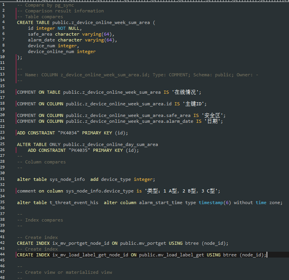Screen dimensions: 289x280
Task: Click 'alarm_start_time' on line 35
Action: (x=161, y=203)
